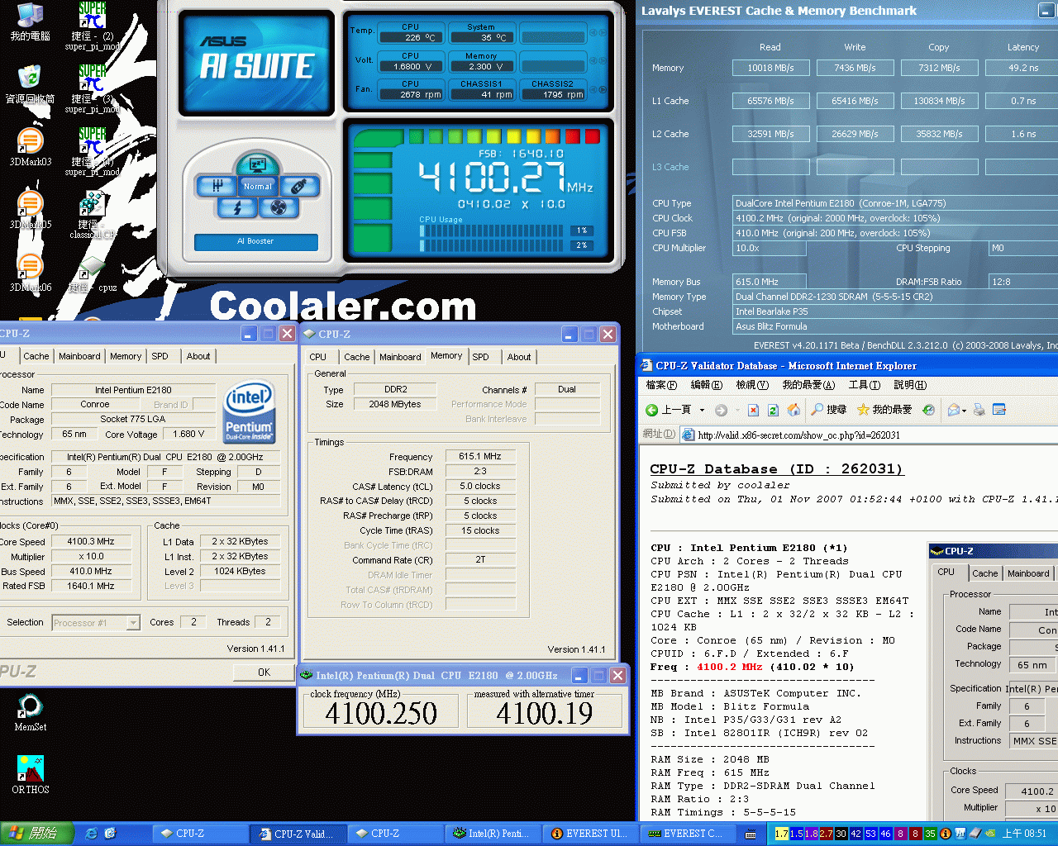
Task: Click the Home icon in IE toolbar
Action: pyautogui.click(x=793, y=410)
